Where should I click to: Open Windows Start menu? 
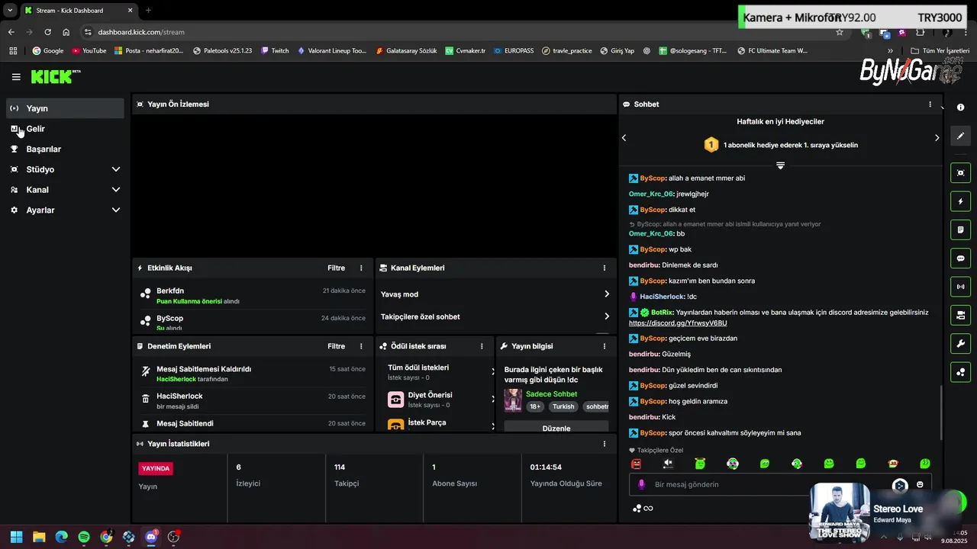tap(16, 537)
